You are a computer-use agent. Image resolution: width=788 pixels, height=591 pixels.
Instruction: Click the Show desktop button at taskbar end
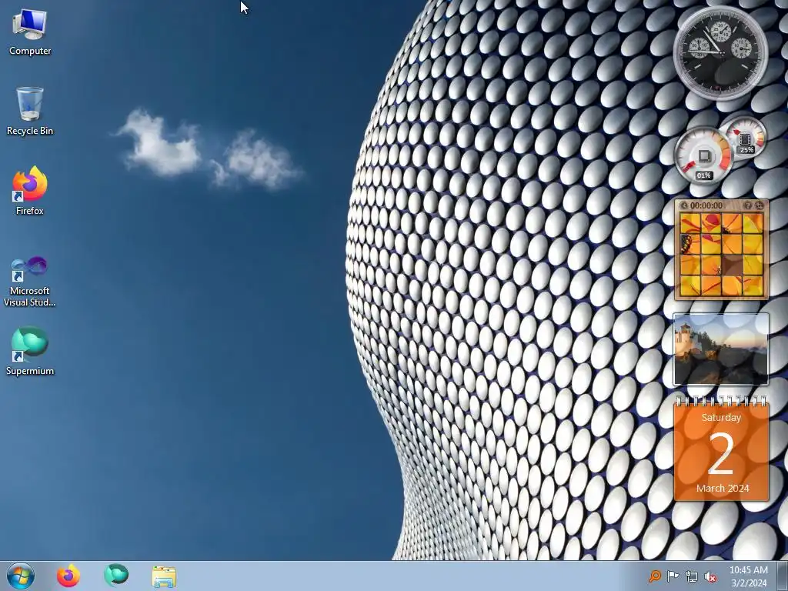[x=782, y=576]
